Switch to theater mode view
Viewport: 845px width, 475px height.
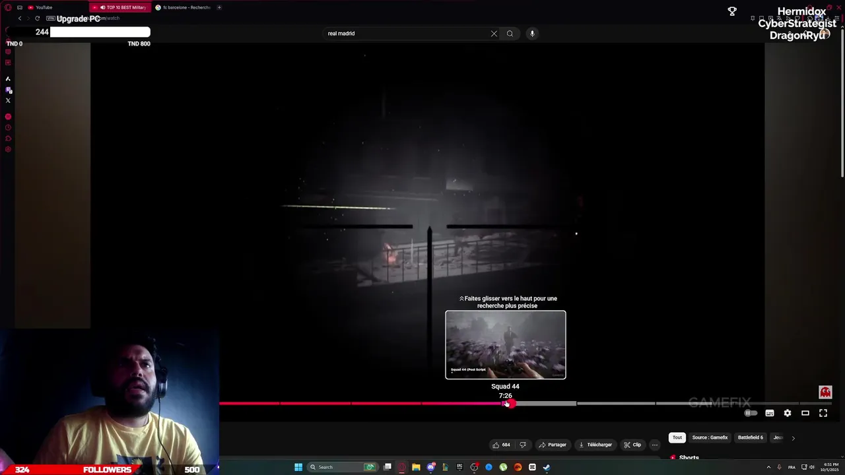pyautogui.click(x=805, y=413)
